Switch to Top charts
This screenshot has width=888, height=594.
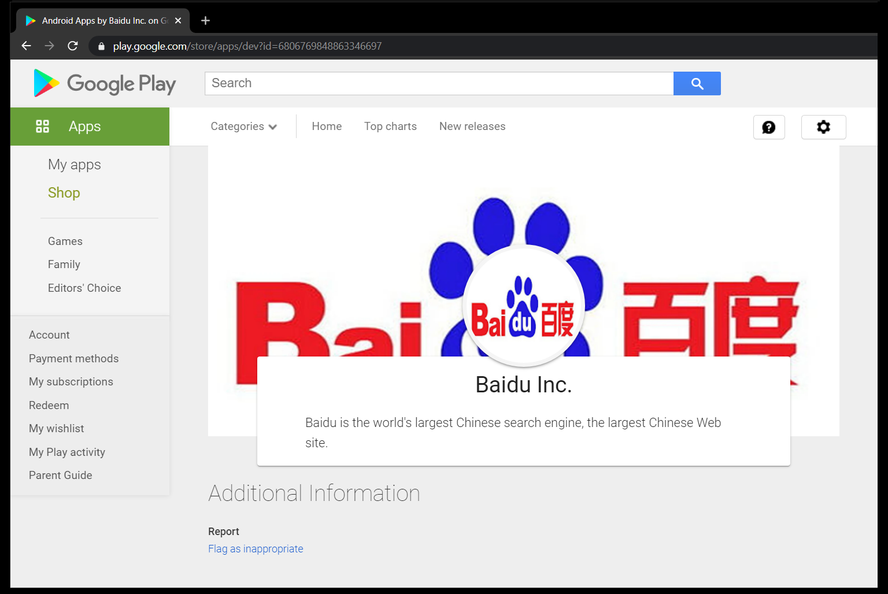[x=390, y=126]
